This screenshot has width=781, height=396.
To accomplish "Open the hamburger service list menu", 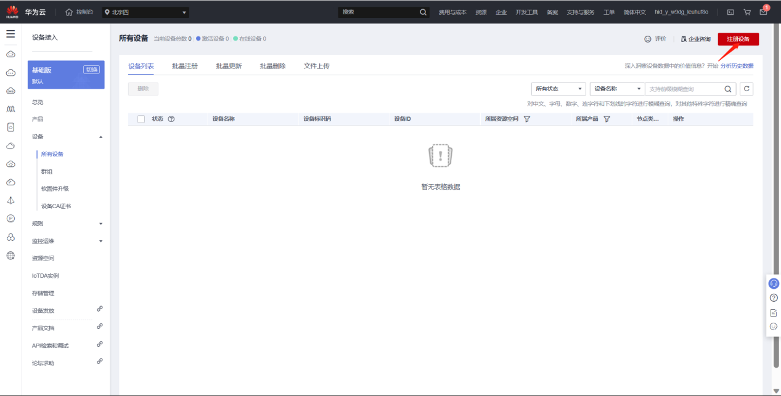I will [x=10, y=34].
